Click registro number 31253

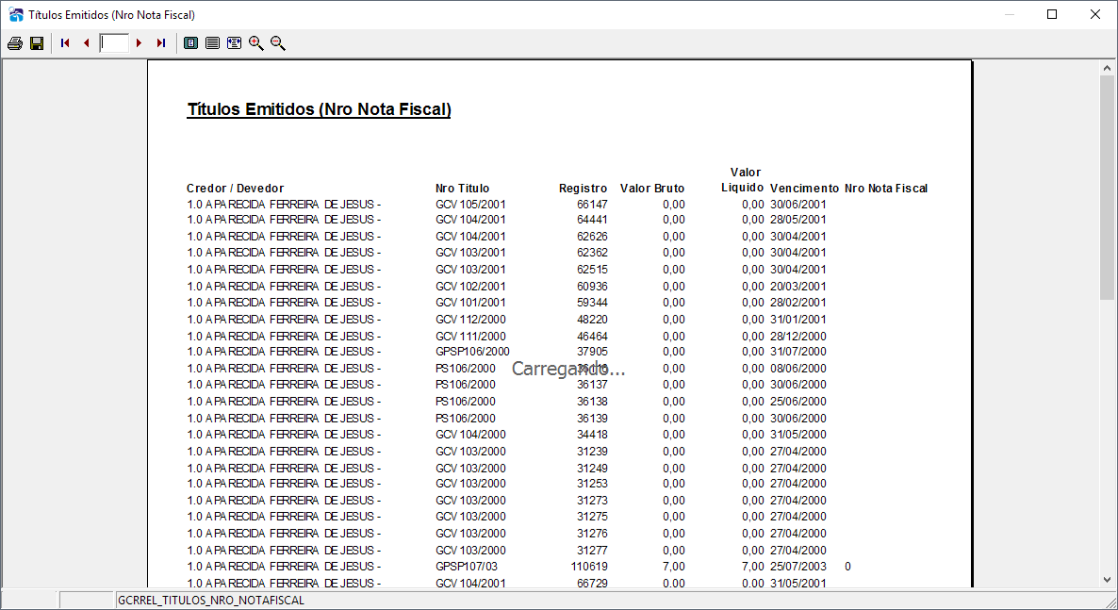pos(592,484)
